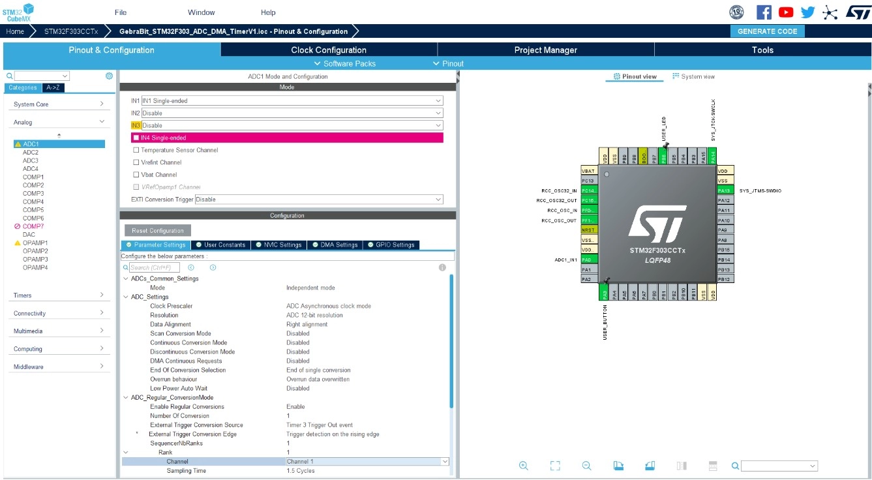Open the User Constants tab
The height and width of the screenshot is (480, 872).
(220, 245)
